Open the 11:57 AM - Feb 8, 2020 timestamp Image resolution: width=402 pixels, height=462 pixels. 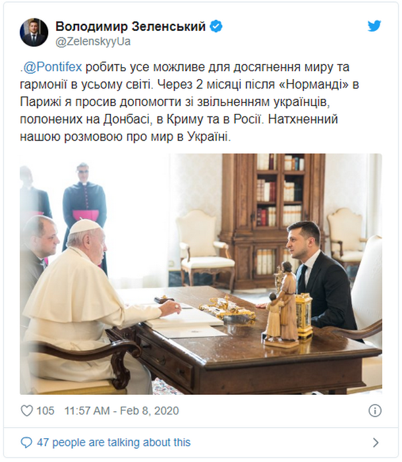(121, 411)
